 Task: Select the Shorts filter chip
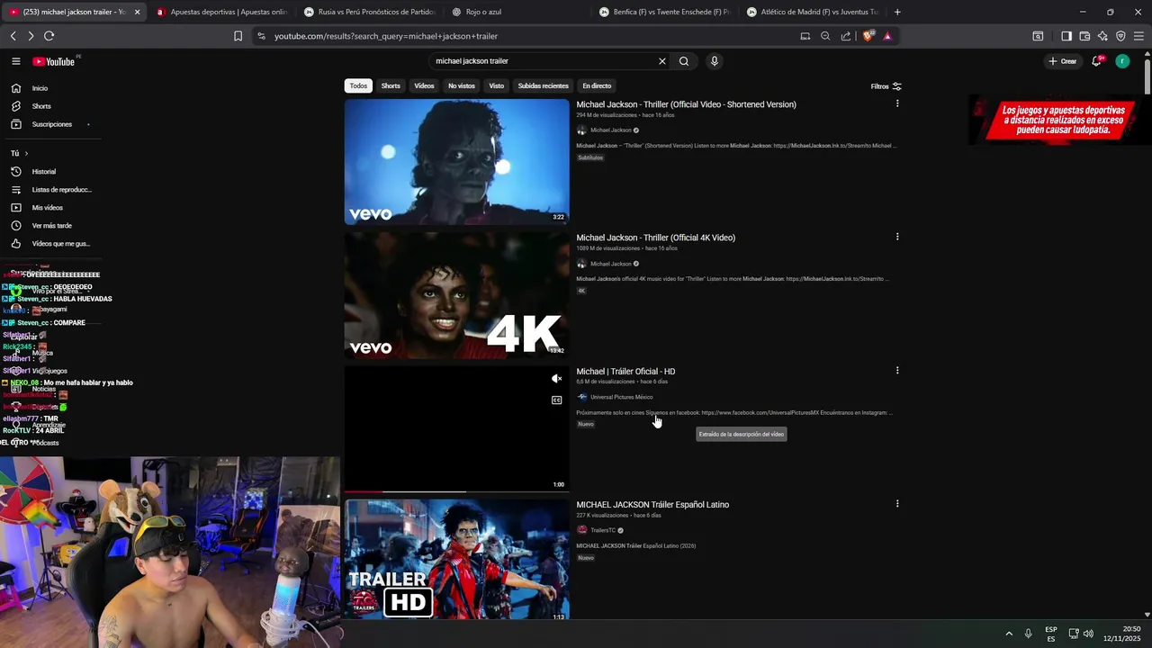point(391,85)
